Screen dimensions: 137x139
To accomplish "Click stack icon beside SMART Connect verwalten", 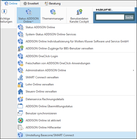I will (x=21, y=77).
